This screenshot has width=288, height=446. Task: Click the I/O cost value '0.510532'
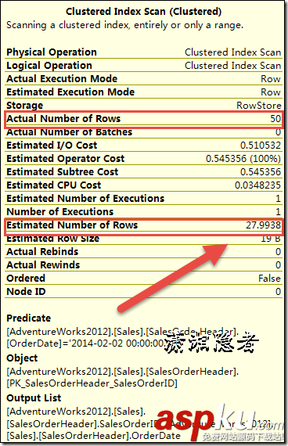(x=261, y=146)
